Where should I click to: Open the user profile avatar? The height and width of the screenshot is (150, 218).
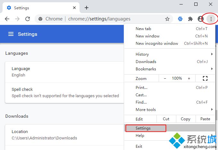[200, 19]
